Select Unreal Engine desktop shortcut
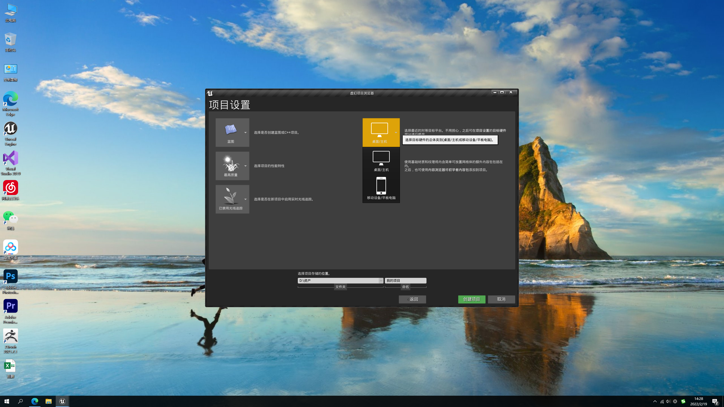This screenshot has width=724, height=407. [10, 133]
